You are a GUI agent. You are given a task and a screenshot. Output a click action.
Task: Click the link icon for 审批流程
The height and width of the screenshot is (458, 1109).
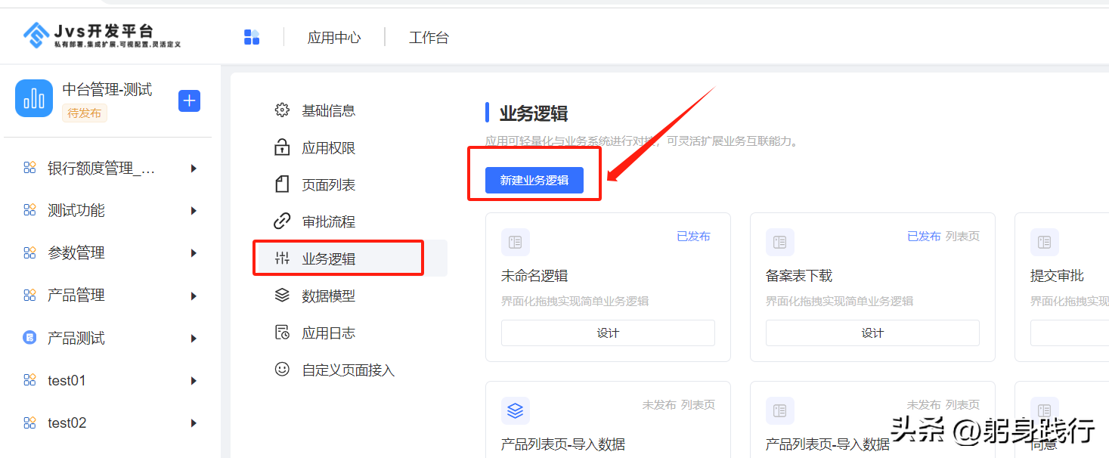coord(282,221)
